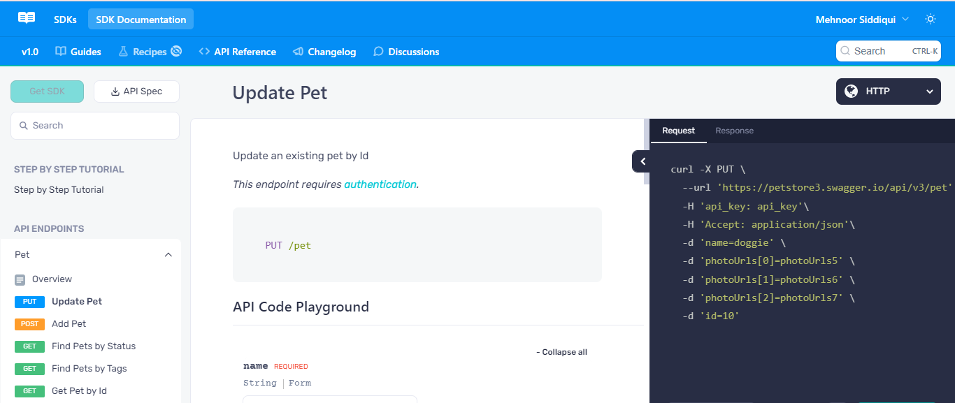The height and width of the screenshot is (403, 955).
Task: Download via the API Spec button
Action: [136, 91]
